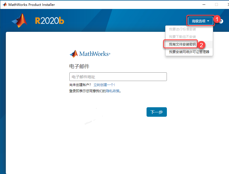
Task: Click the help question mark icon
Action: [x=221, y=22]
